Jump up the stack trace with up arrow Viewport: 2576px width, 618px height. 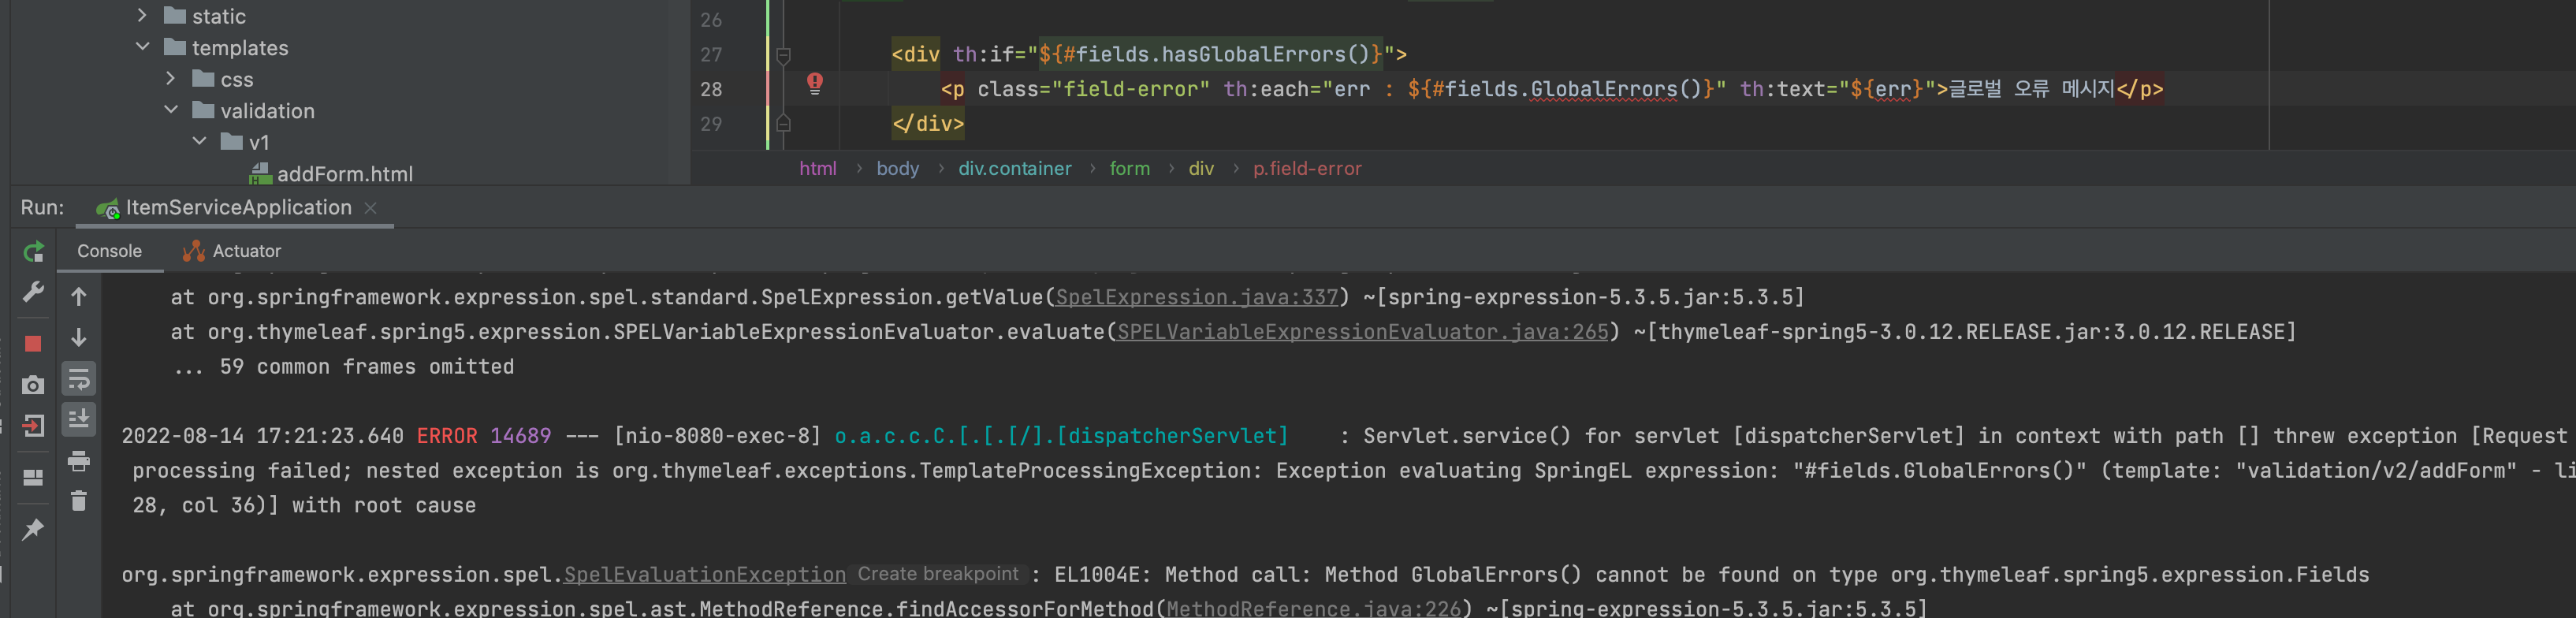pyautogui.click(x=79, y=296)
